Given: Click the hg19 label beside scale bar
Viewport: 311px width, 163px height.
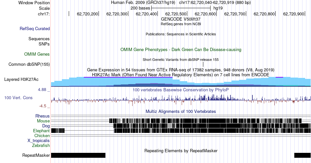Looking at the screenshot, I should tap(218, 8).
